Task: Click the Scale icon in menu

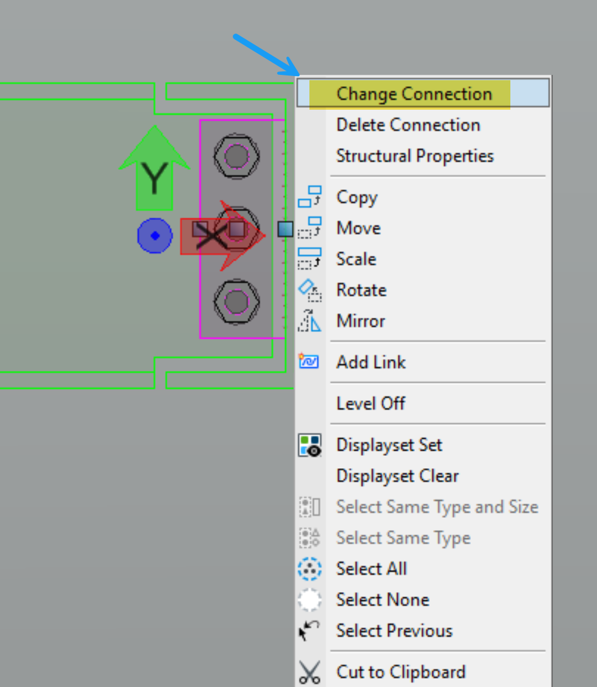Action: (x=309, y=258)
